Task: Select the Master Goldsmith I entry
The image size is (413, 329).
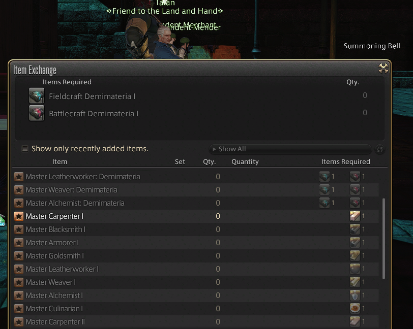Action: click(x=196, y=255)
